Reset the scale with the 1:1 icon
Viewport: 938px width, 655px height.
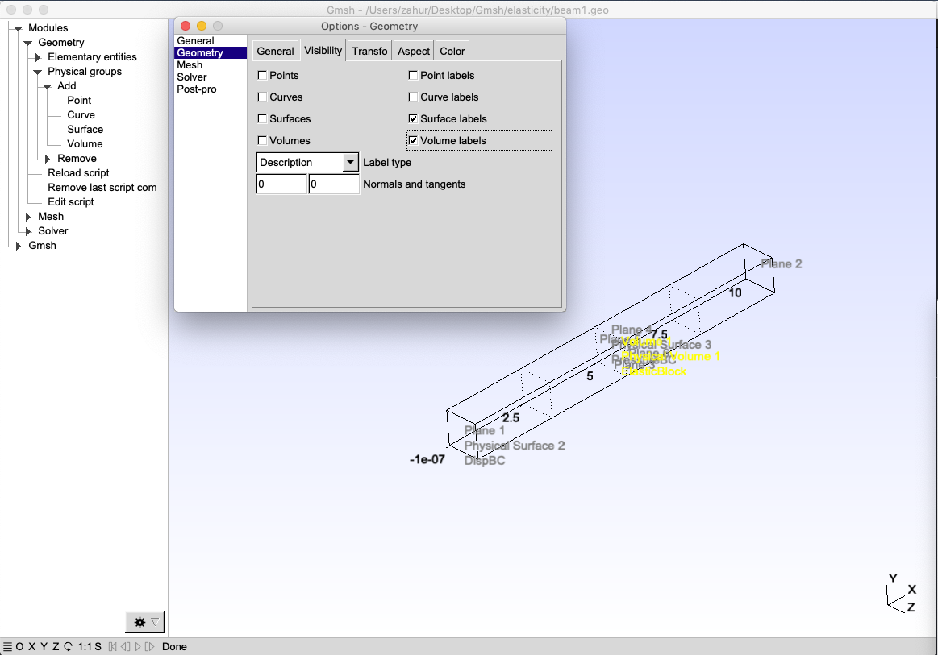[x=85, y=647]
